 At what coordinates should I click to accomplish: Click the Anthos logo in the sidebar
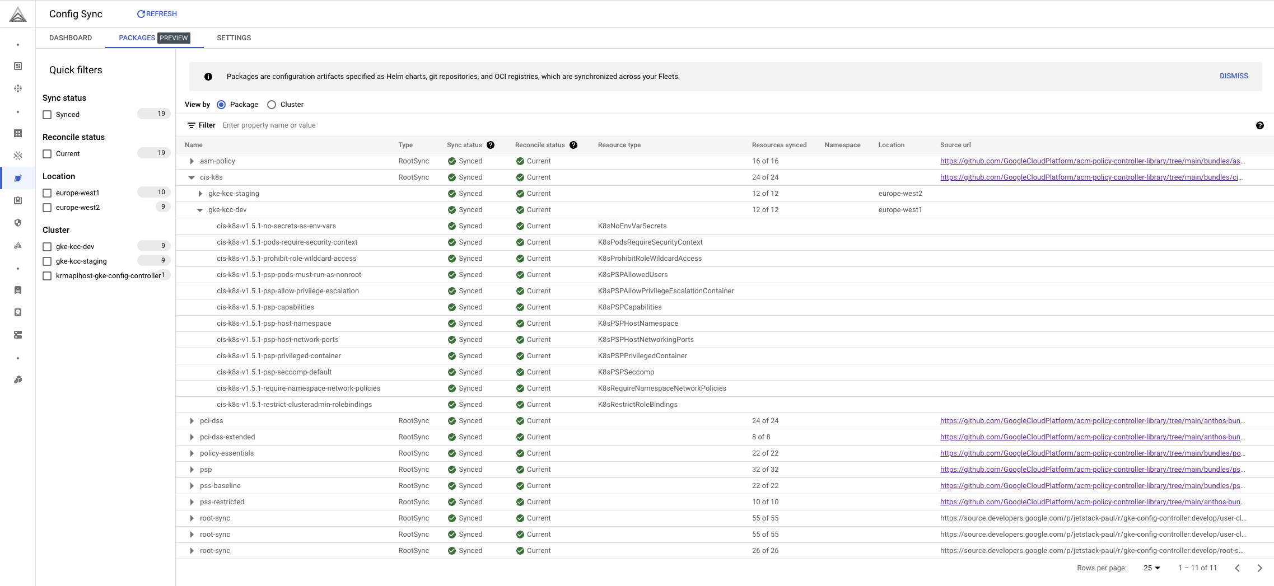pyautogui.click(x=18, y=14)
